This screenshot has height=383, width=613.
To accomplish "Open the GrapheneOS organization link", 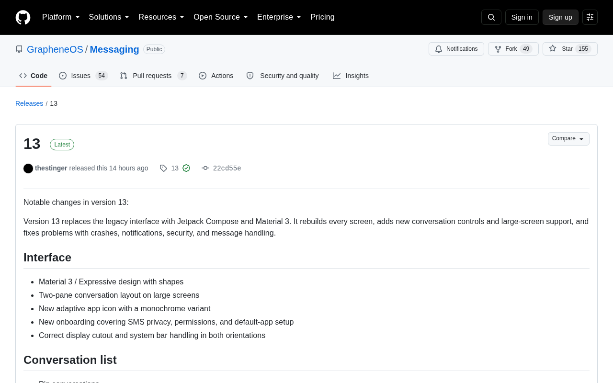I will pyautogui.click(x=55, y=49).
